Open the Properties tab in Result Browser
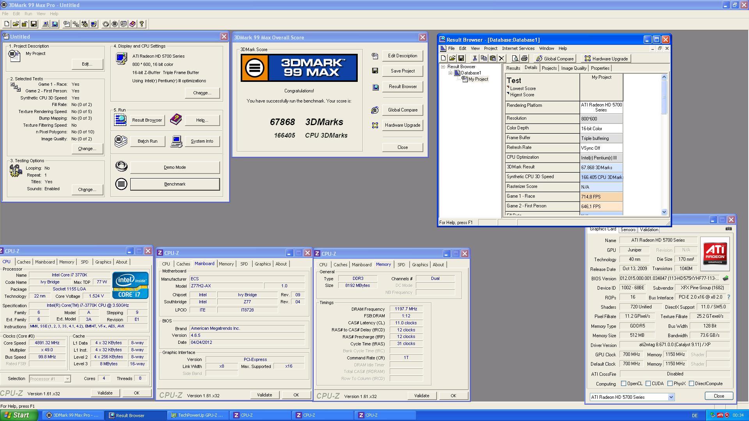749x421 pixels. (x=600, y=68)
